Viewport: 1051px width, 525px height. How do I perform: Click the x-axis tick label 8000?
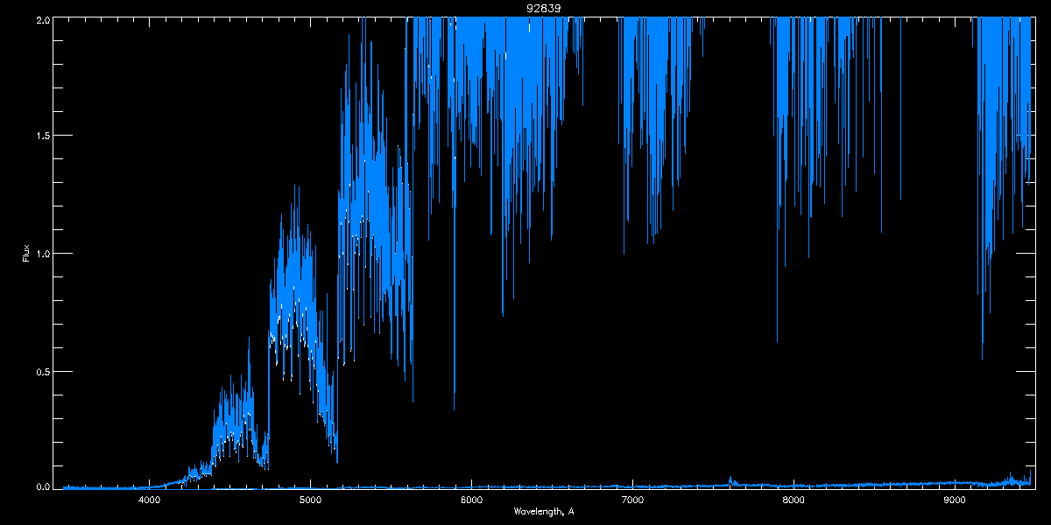[x=794, y=500]
